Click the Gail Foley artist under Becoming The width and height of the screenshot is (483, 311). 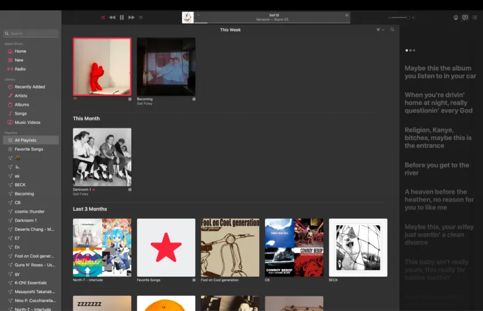[145, 104]
